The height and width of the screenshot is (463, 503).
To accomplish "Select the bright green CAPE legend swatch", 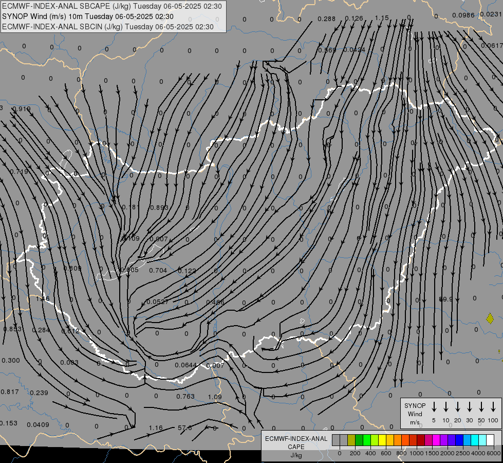I will [367, 440].
